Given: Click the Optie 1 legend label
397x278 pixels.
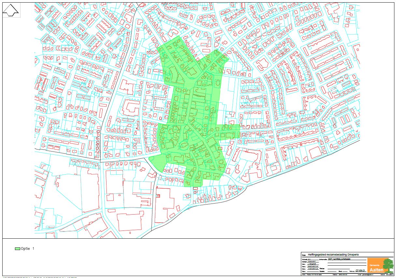Looking at the screenshot, I should coord(27,249).
